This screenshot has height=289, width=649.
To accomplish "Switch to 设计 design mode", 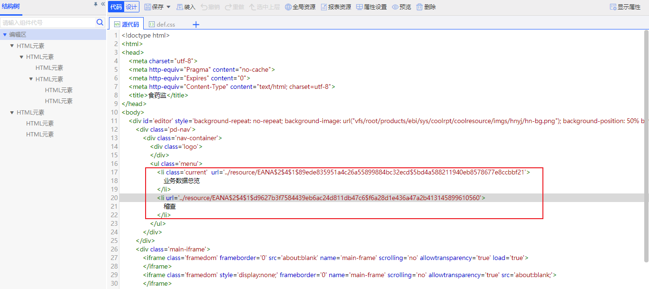I will (131, 7).
